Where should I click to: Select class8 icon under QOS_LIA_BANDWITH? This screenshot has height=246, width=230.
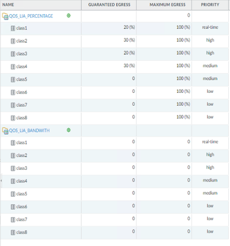click(x=13, y=232)
